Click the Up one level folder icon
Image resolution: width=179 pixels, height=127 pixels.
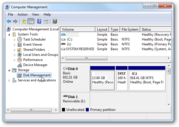tap(24, 21)
